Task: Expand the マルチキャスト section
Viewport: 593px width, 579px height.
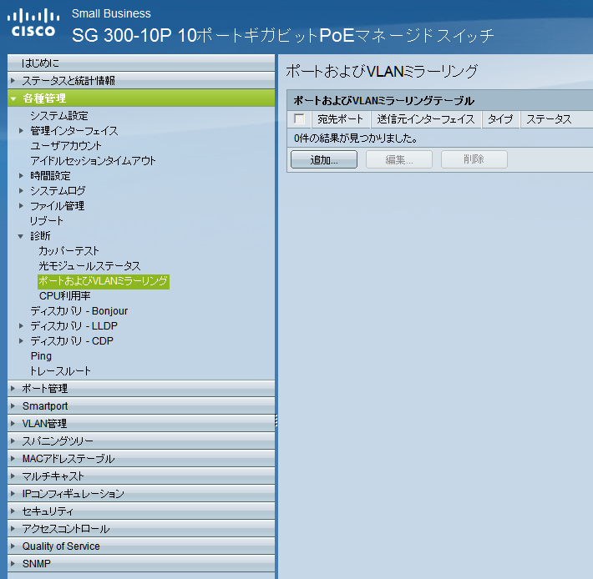Action: [x=141, y=476]
